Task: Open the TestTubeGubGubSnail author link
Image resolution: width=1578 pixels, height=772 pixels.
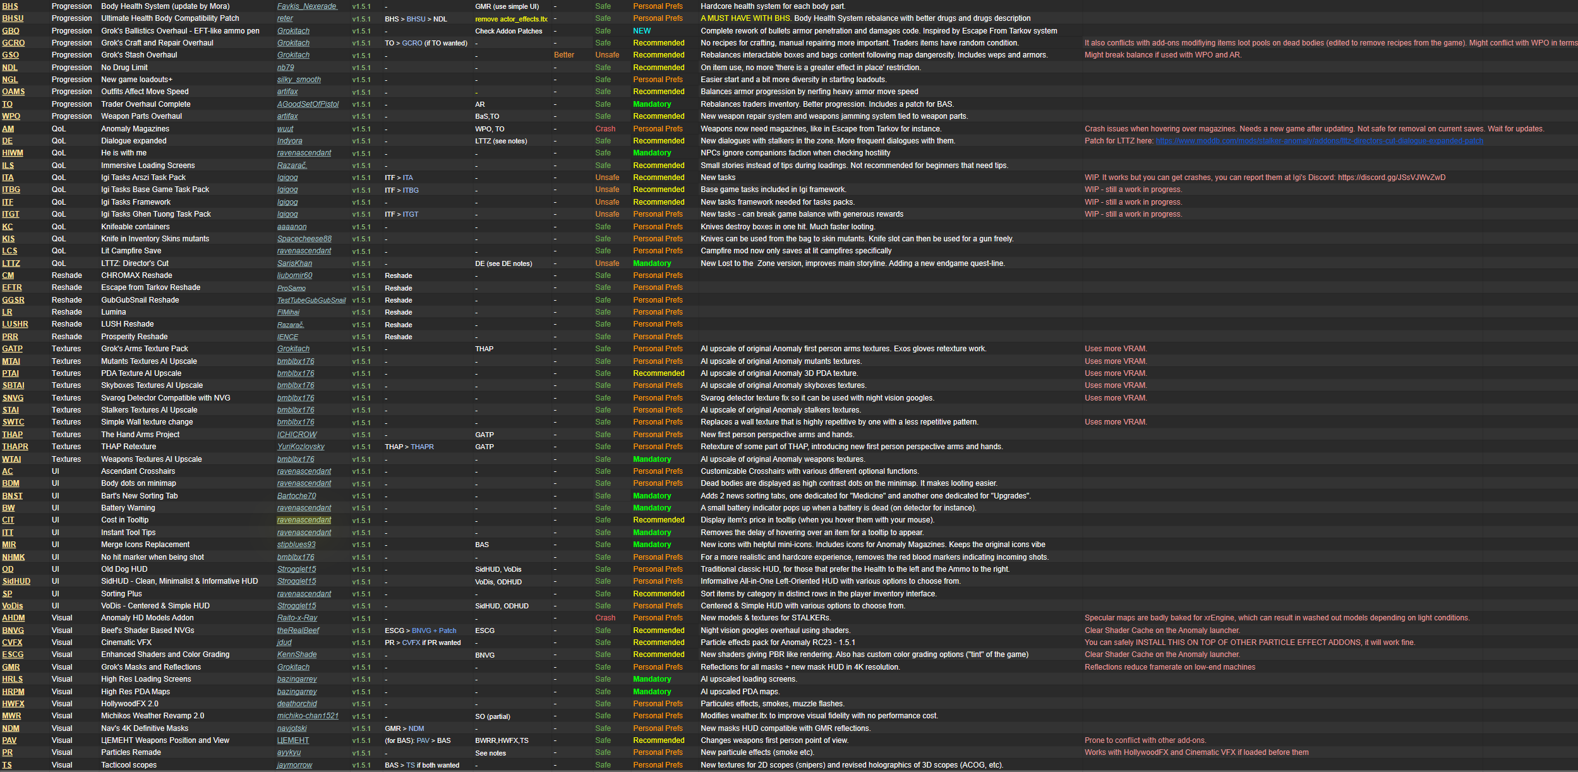Action: point(311,300)
